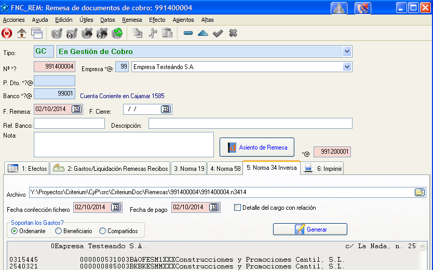This screenshot has height=270, width=433.
Task: Open the Acciones menu
Action: [x=13, y=20]
